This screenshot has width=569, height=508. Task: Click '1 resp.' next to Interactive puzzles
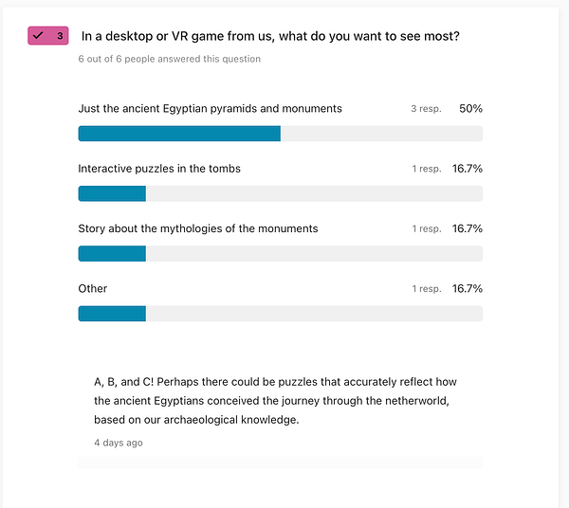(x=426, y=169)
